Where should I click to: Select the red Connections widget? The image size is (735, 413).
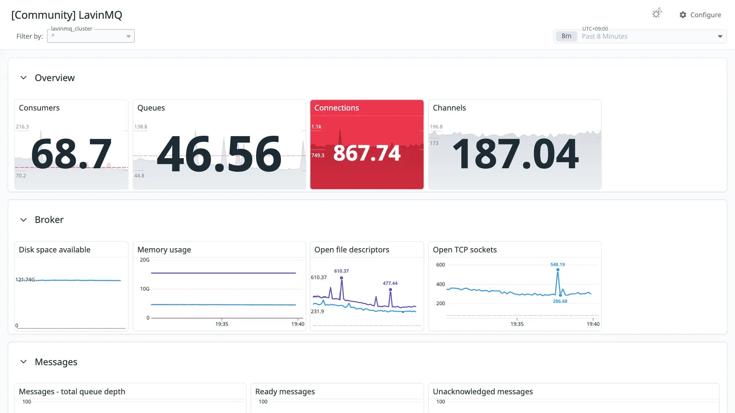click(367, 145)
